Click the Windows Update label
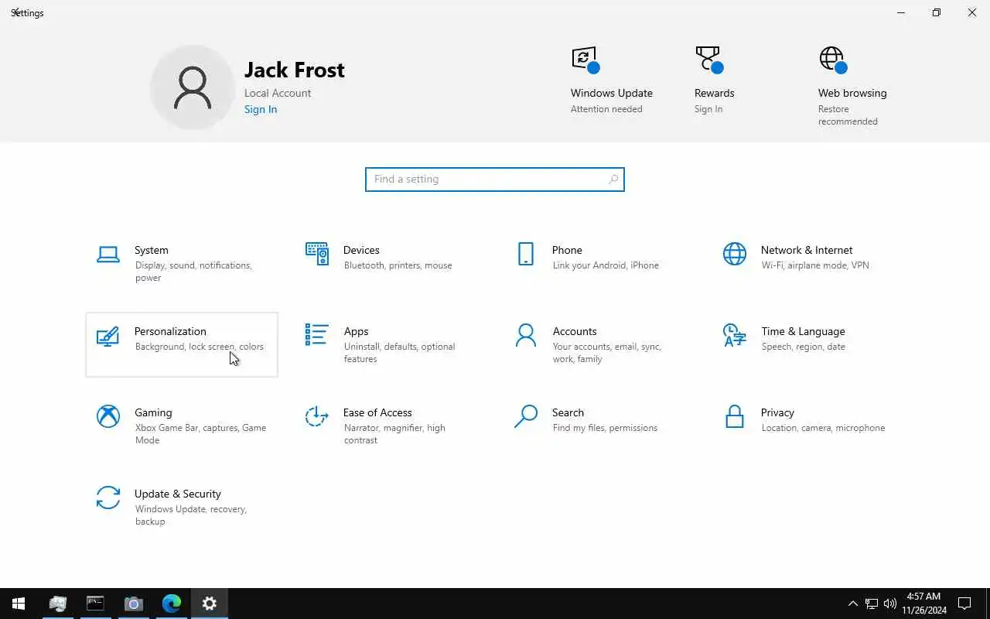 tap(612, 93)
